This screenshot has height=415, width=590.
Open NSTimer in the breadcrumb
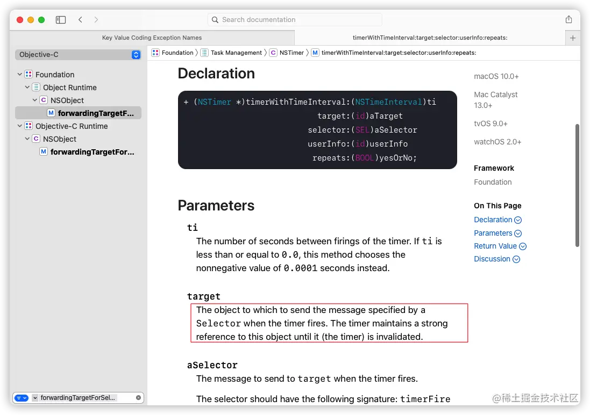(x=292, y=53)
